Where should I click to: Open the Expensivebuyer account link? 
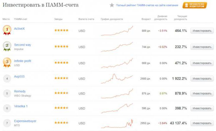point(25,121)
